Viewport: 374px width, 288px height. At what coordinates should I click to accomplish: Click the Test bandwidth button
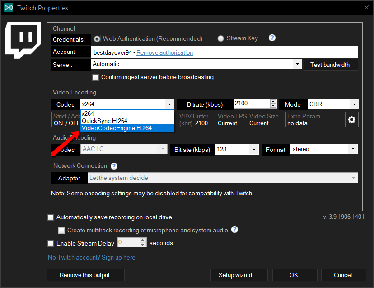click(330, 65)
